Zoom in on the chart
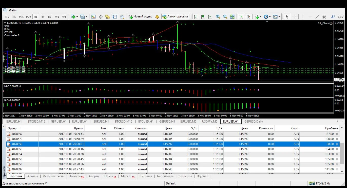Viewport: 347px width, 188px height. [x=218, y=17]
